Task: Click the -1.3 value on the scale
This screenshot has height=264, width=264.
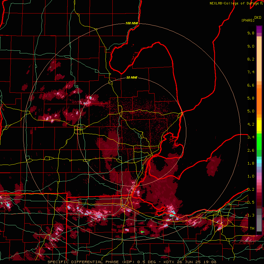Action: [250, 215]
